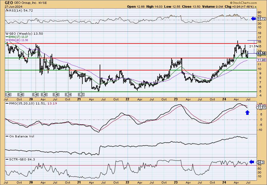Click the On Balance Vol panel label

pos(22,136)
